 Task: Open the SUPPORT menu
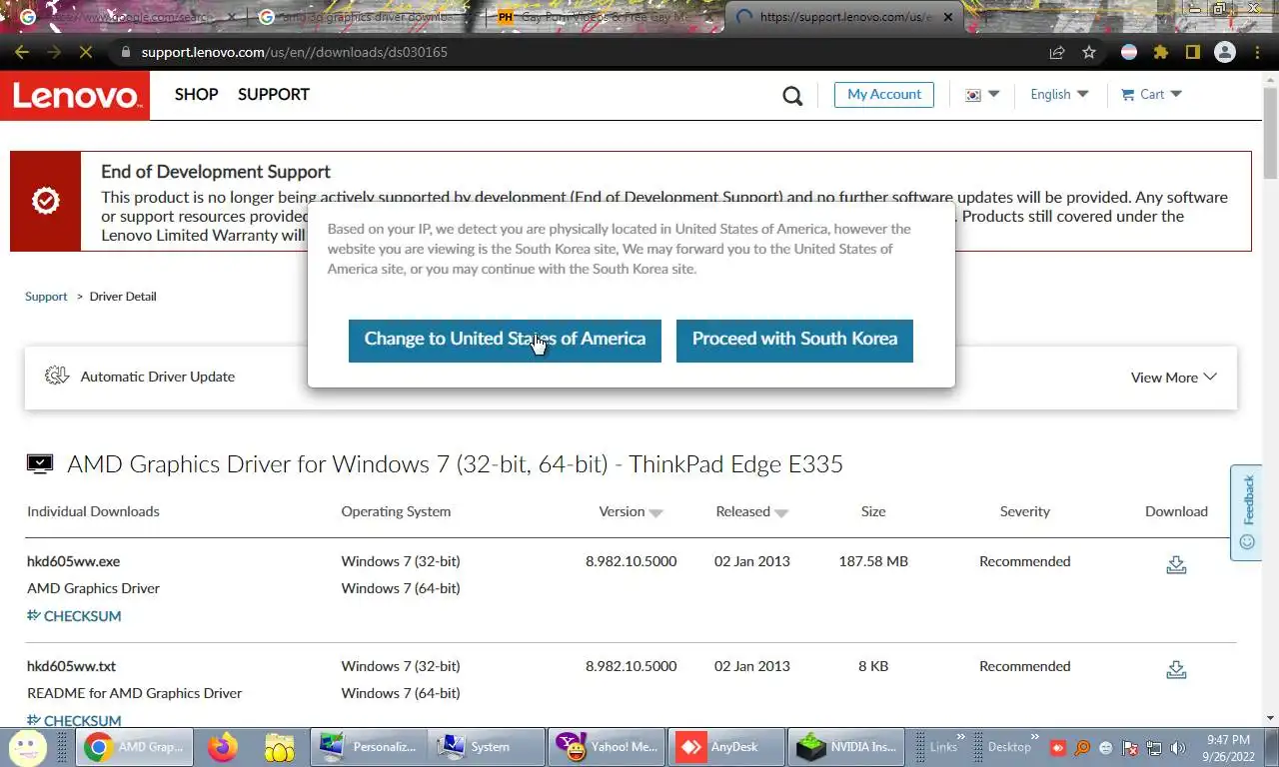tap(274, 94)
